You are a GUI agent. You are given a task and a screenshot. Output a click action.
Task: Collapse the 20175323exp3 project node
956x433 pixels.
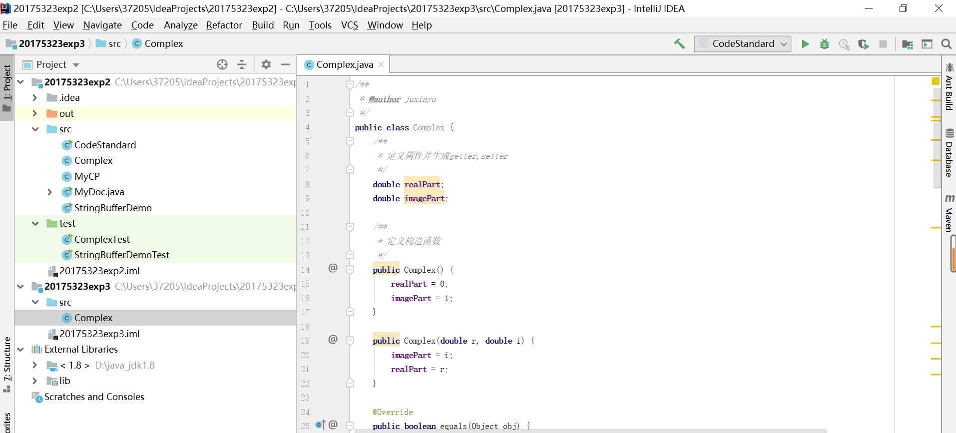tap(20, 286)
